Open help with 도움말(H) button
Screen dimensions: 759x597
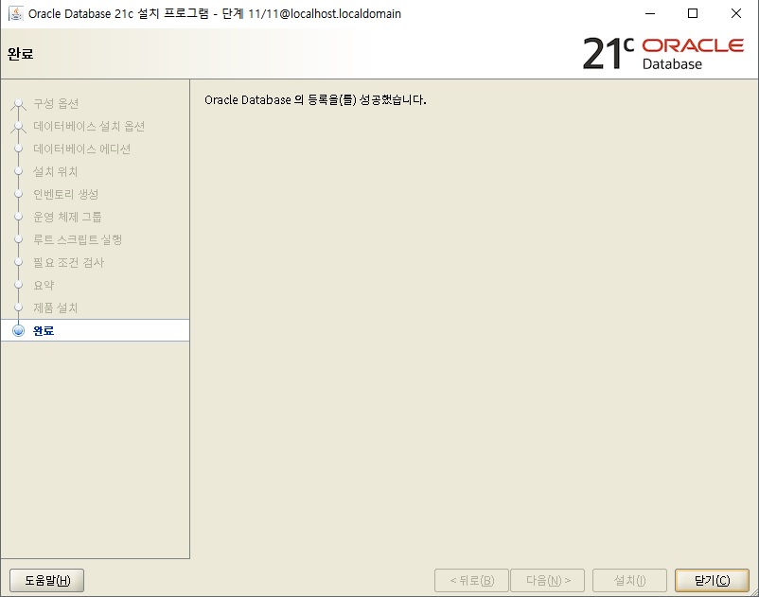click(x=47, y=580)
